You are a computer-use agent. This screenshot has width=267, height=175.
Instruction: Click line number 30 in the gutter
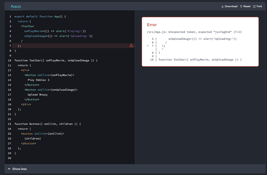click(x=9, y=158)
